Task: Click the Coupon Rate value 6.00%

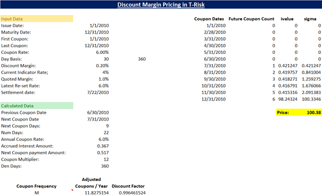Action: (102, 52)
